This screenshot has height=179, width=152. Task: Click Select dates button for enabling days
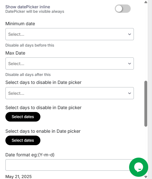click(23, 140)
